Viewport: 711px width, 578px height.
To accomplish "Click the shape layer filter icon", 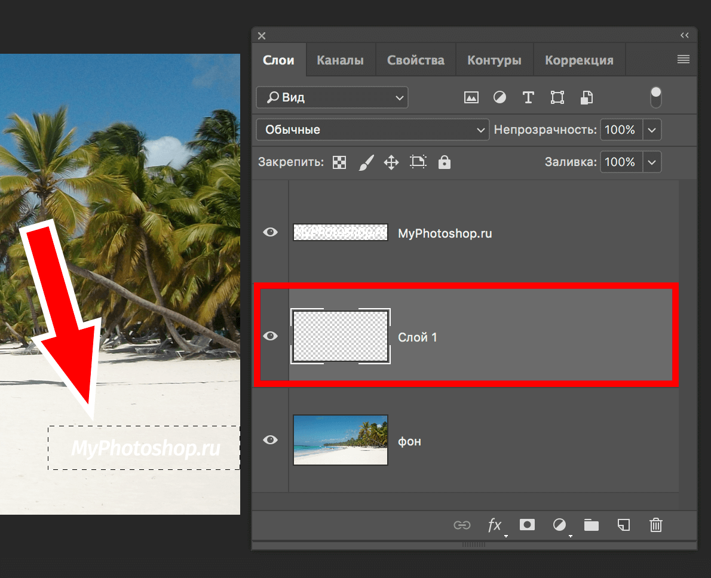I will [x=557, y=97].
